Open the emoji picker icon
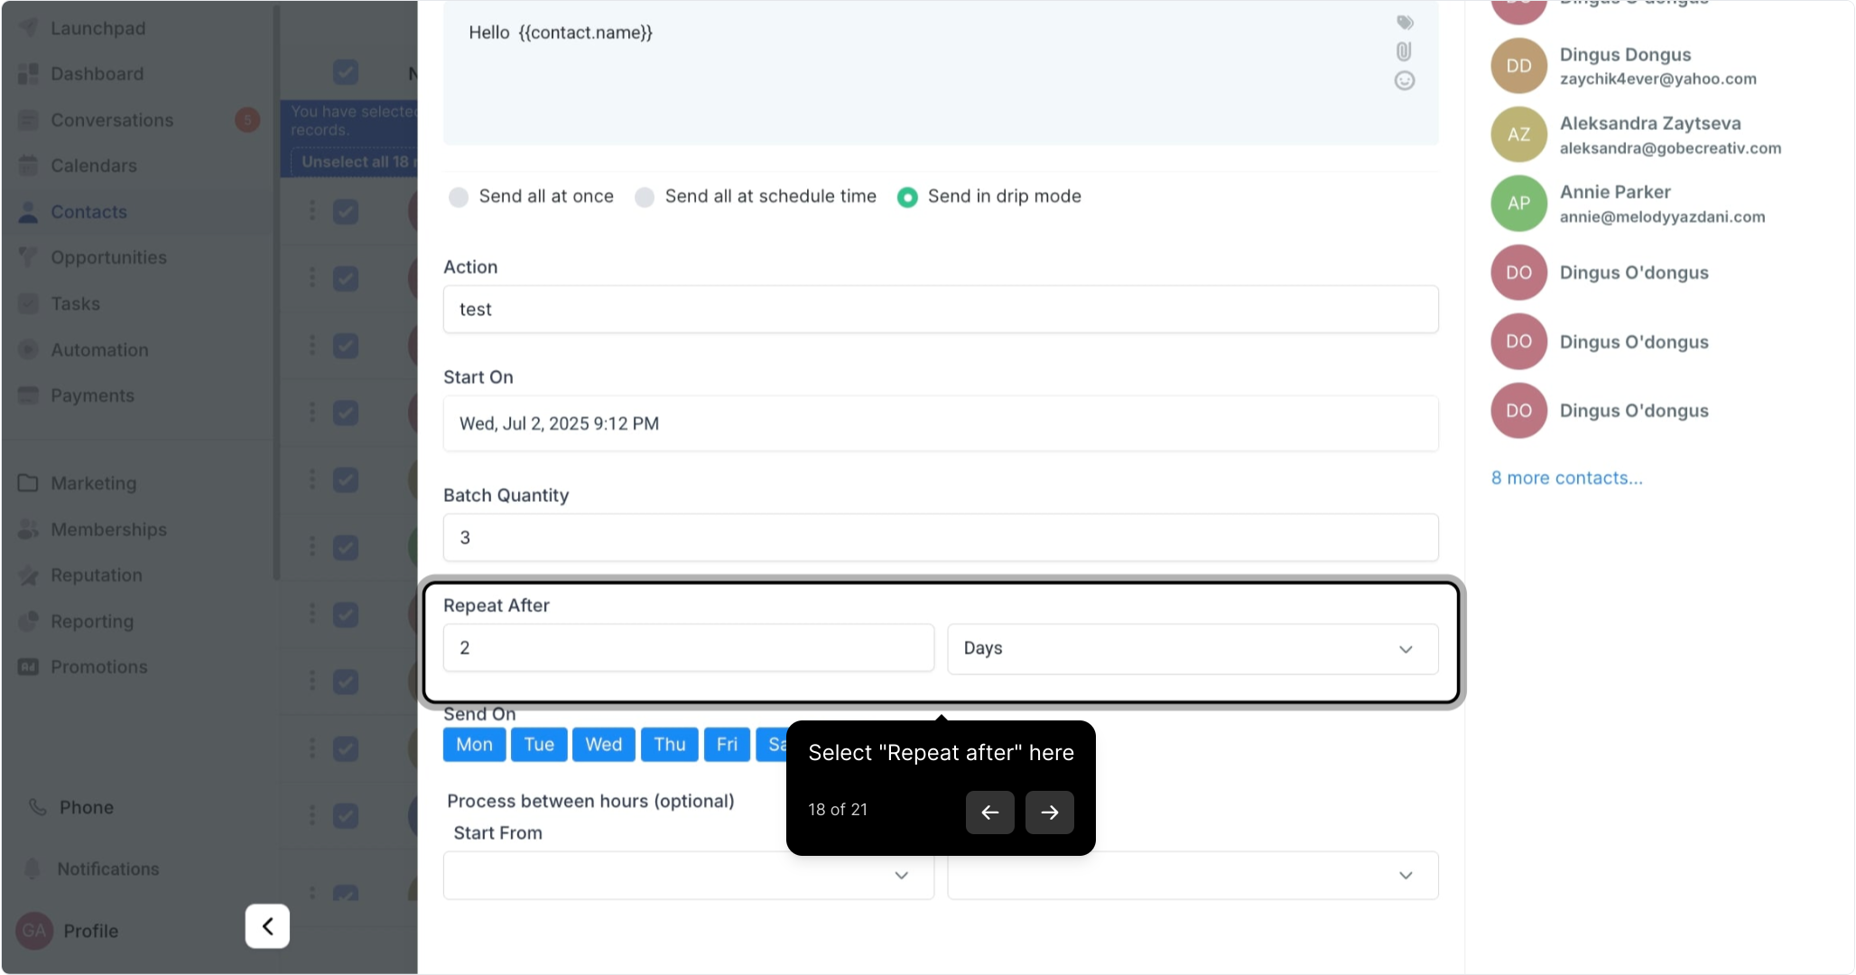Image resolution: width=1856 pixels, height=975 pixels. coord(1404,80)
